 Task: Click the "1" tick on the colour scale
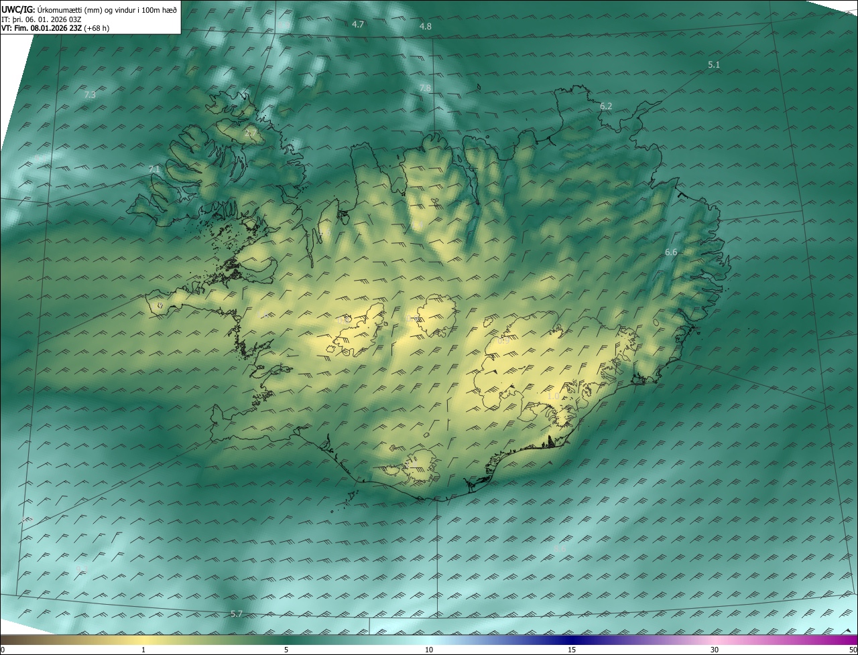pos(143,650)
